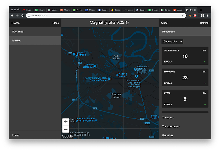Select Market in the left panel
This screenshot has width=220, height=151.
(x=35, y=41)
